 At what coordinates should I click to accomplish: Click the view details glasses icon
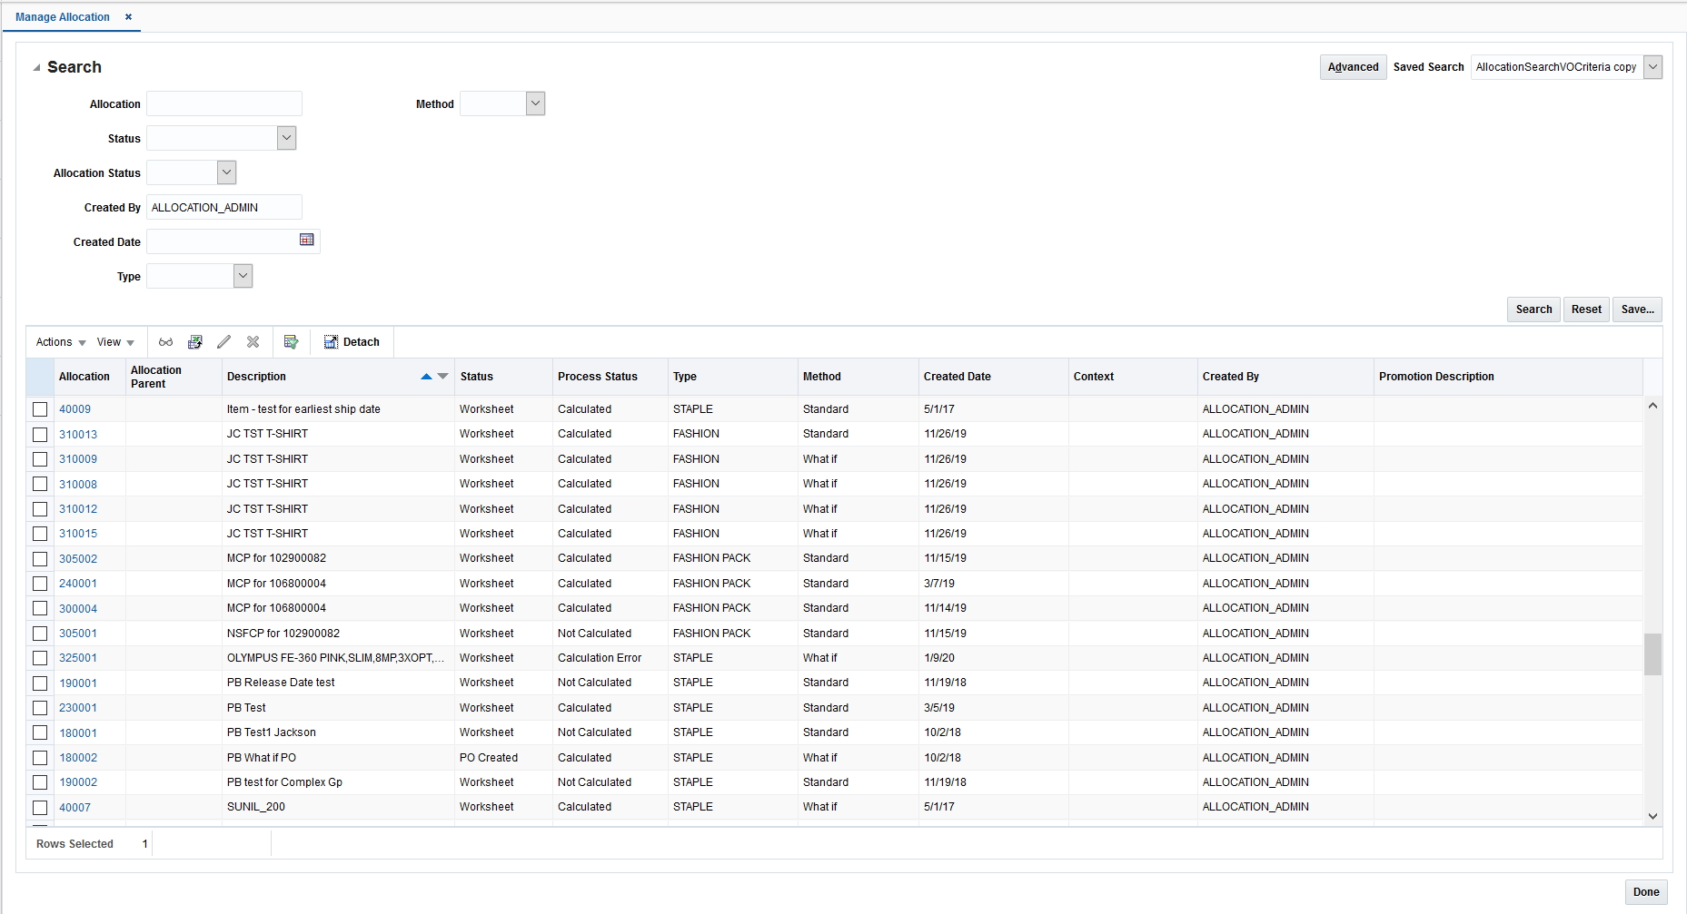(166, 342)
